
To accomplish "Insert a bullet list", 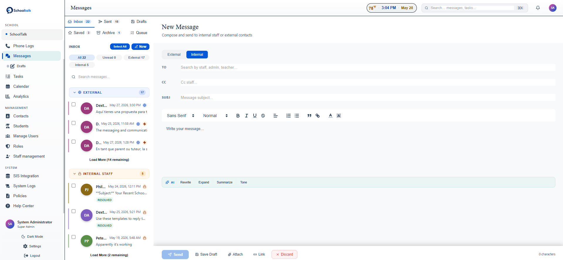I will (x=297, y=116).
